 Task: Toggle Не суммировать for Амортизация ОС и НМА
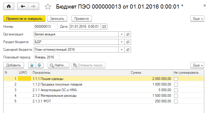pyautogui.click(x=176, y=90)
